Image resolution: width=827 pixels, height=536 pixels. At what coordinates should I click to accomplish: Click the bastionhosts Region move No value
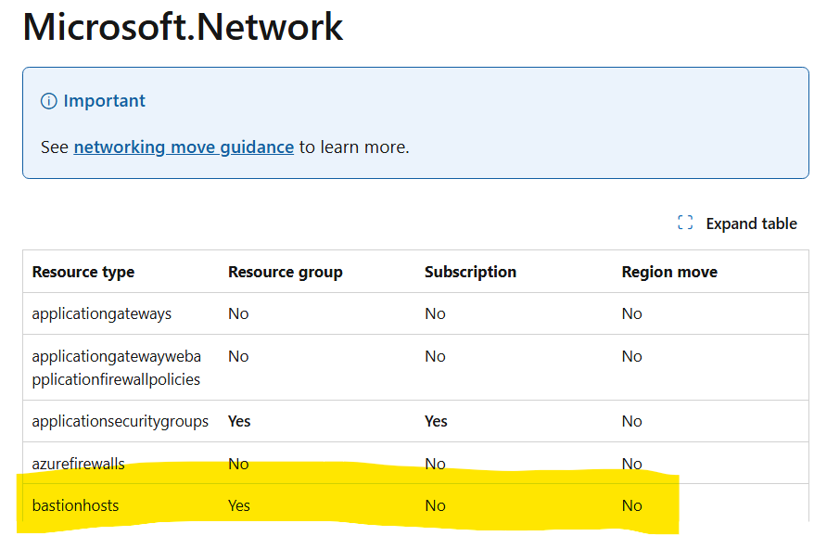coord(631,505)
